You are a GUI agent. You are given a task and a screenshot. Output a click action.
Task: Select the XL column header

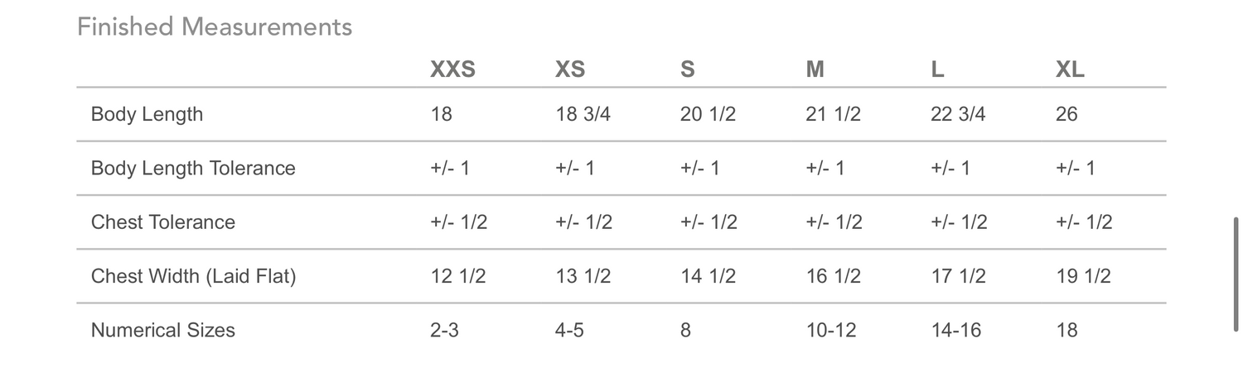pyautogui.click(x=1070, y=69)
